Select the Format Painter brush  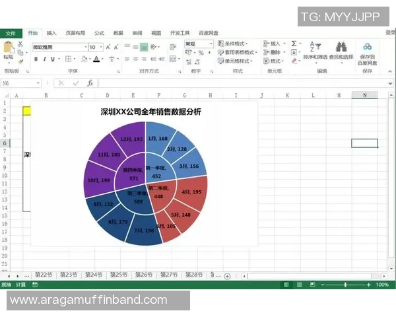pos(20,61)
